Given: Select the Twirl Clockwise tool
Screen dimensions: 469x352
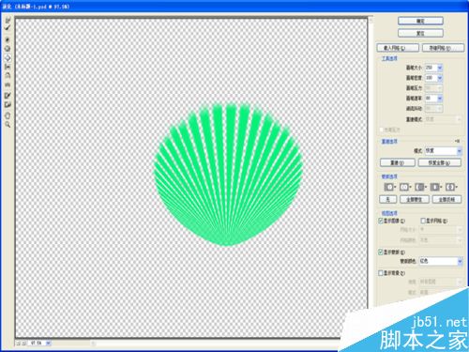Looking at the screenshot, I should pos(8,39).
